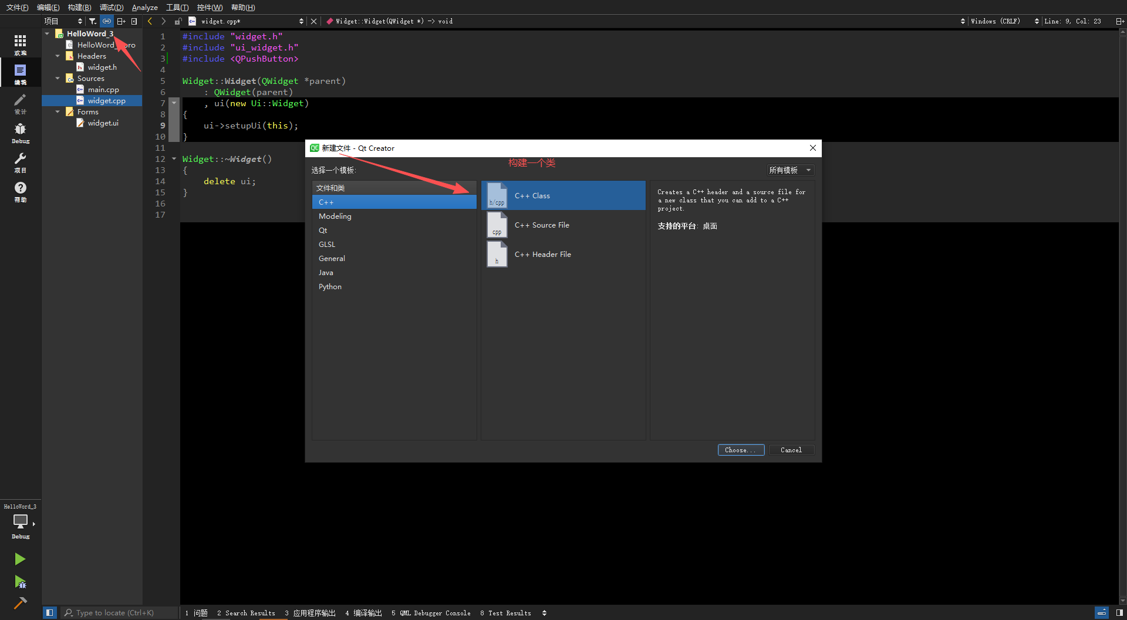1127x620 pixels.
Task: Click the Line 9, Col 23 indicator
Action: [x=1072, y=21]
